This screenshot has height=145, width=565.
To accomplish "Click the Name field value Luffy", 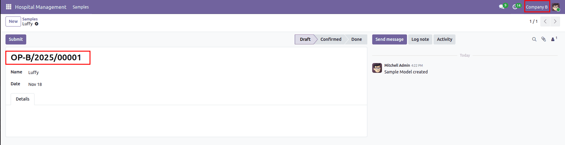I will pyautogui.click(x=34, y=72).
